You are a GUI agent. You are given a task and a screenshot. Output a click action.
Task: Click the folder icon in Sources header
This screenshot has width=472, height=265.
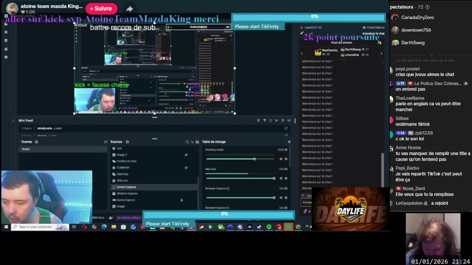pos(197,142)
